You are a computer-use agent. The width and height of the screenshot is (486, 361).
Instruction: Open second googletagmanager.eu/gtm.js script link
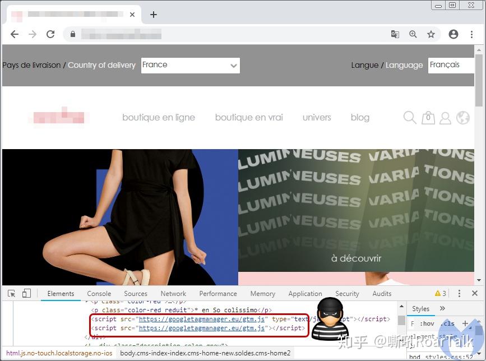pyautogui.click(x=202, y=328)
